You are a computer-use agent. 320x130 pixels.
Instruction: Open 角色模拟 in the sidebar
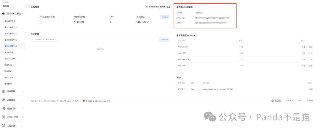(8, 84)
